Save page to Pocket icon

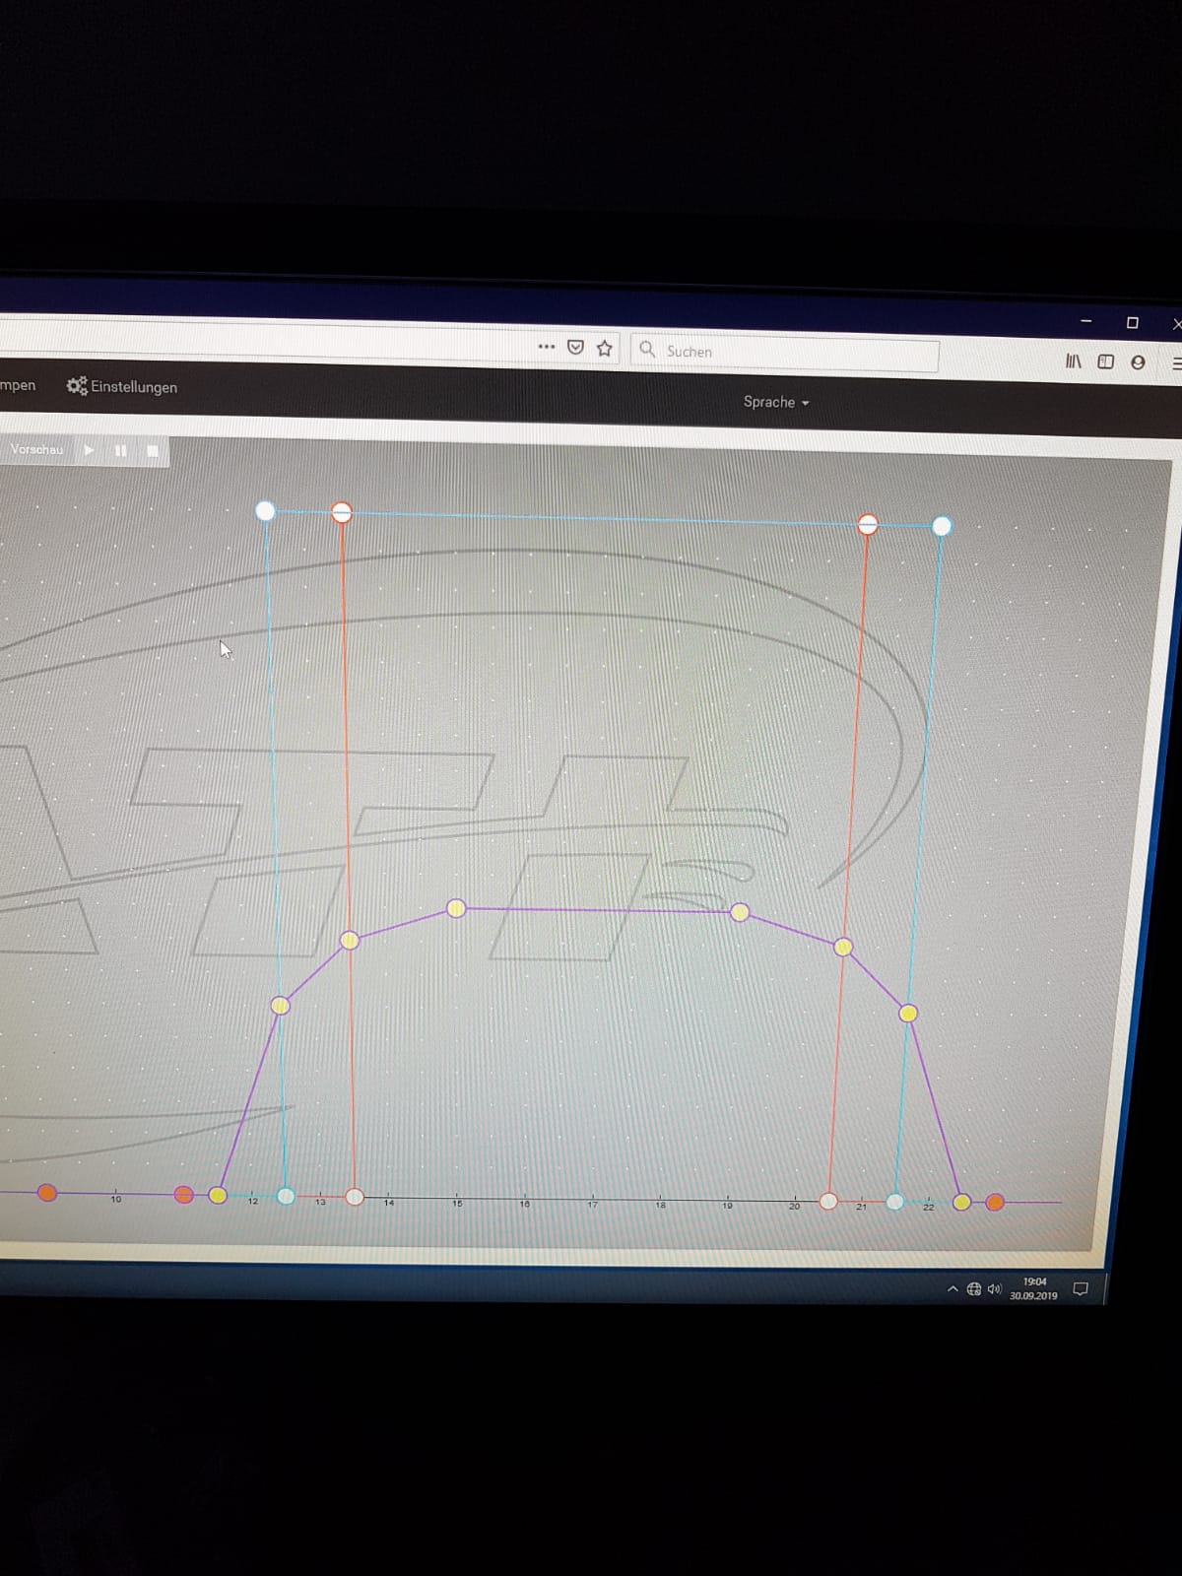pyautogui.click(x=576, y=348)
